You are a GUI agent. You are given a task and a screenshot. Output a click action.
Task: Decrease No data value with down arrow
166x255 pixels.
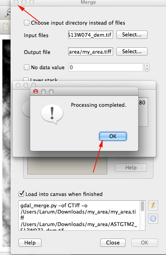[x=147, y=69]
